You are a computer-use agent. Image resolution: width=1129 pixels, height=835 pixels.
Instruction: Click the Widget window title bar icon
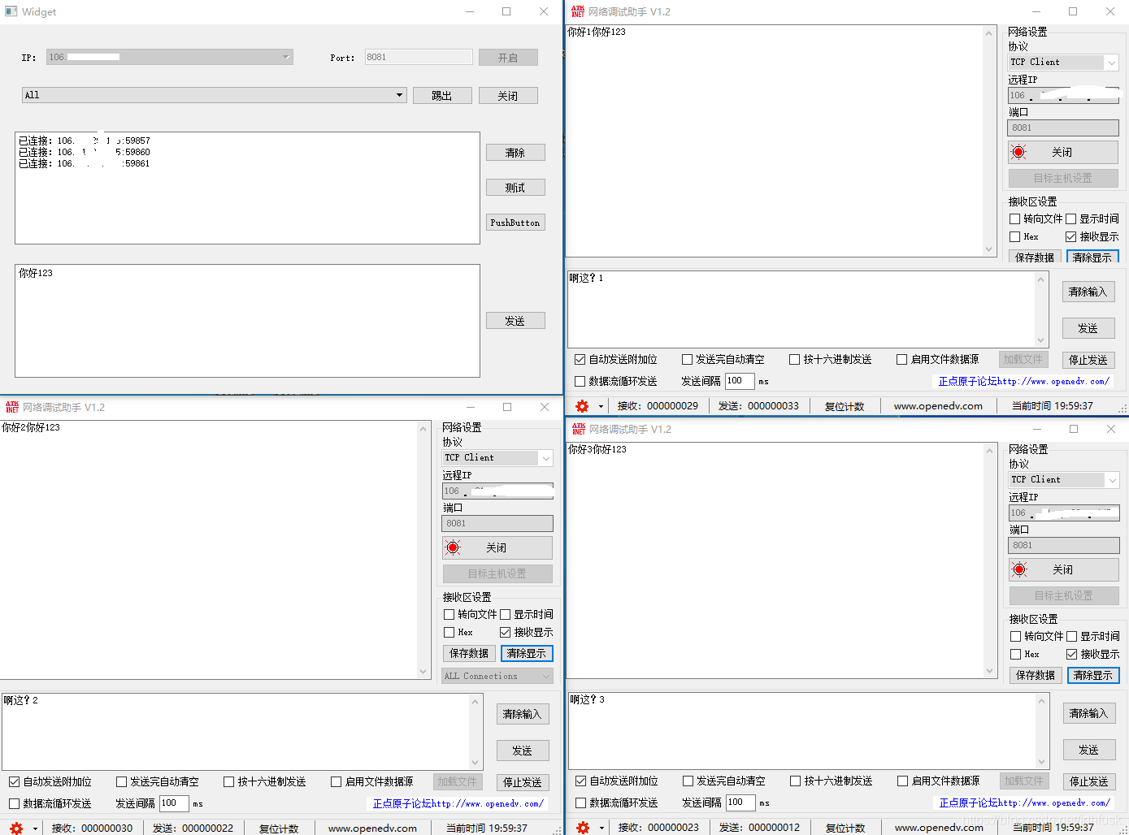(x=11, y=11)
